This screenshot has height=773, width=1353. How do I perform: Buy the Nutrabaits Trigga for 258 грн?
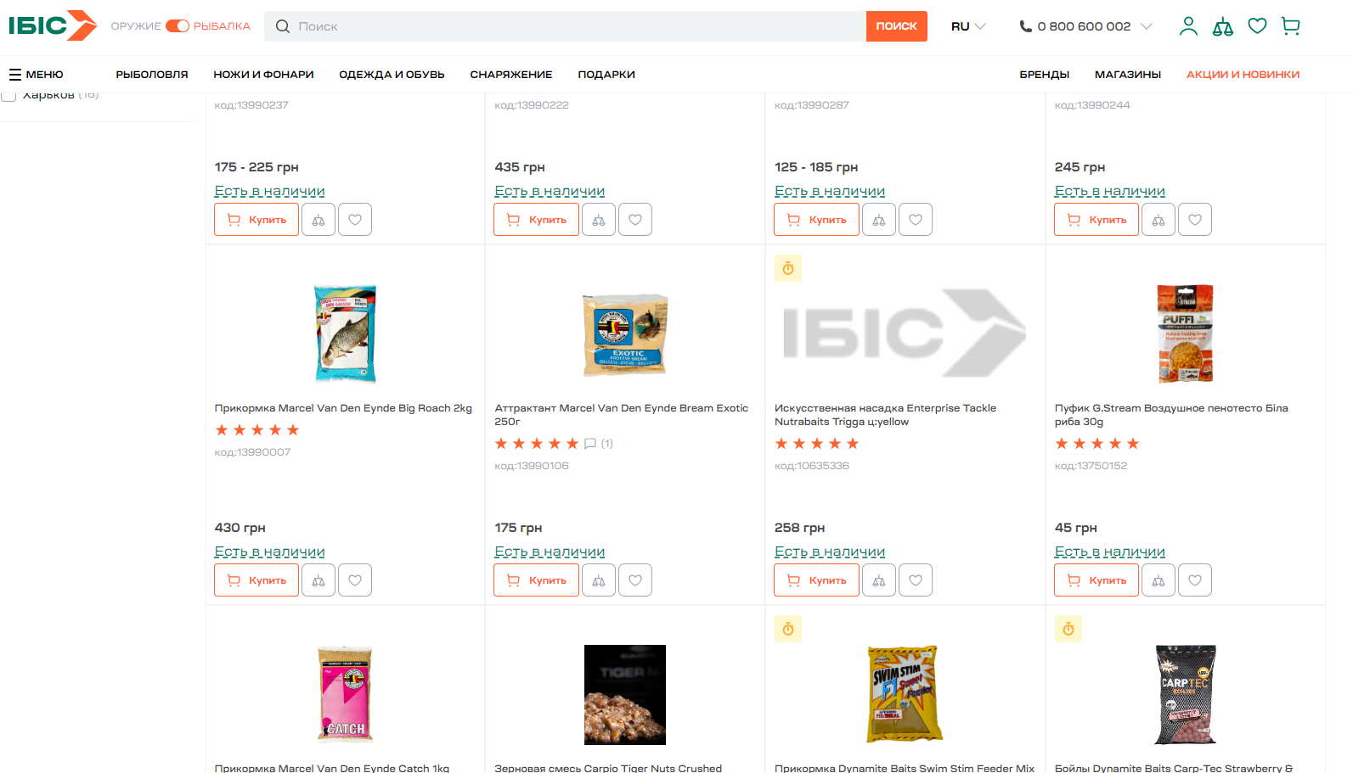[816, 580]
